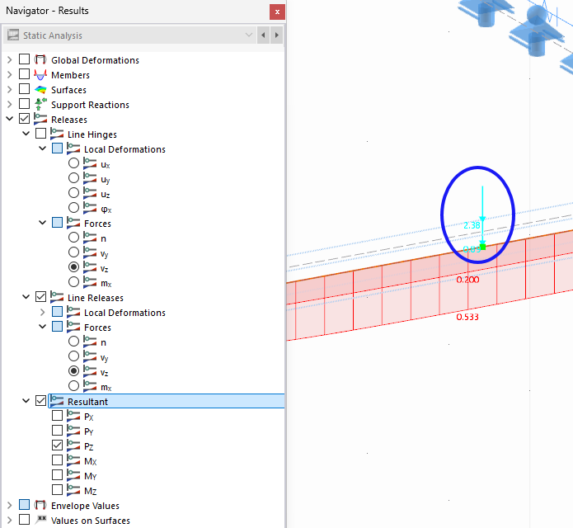The height and width of the screenshot is (528, 573).
Task: Expand the Support Reactions node
Action: 10,104
